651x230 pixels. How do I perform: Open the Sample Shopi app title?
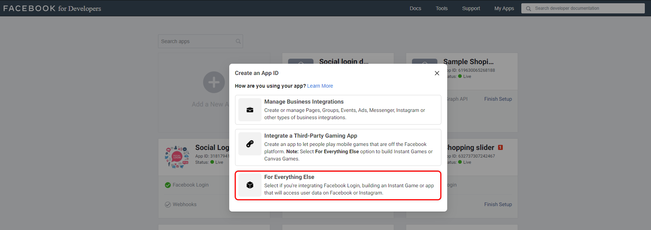tap(468, 62)
